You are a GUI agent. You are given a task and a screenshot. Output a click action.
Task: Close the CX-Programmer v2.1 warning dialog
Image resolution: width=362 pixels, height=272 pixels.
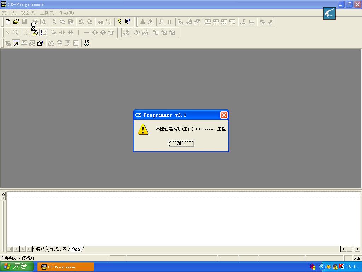224,115
